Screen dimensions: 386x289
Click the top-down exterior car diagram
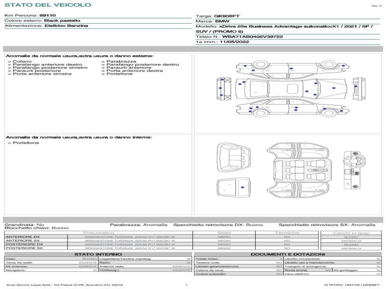[291, 89]
